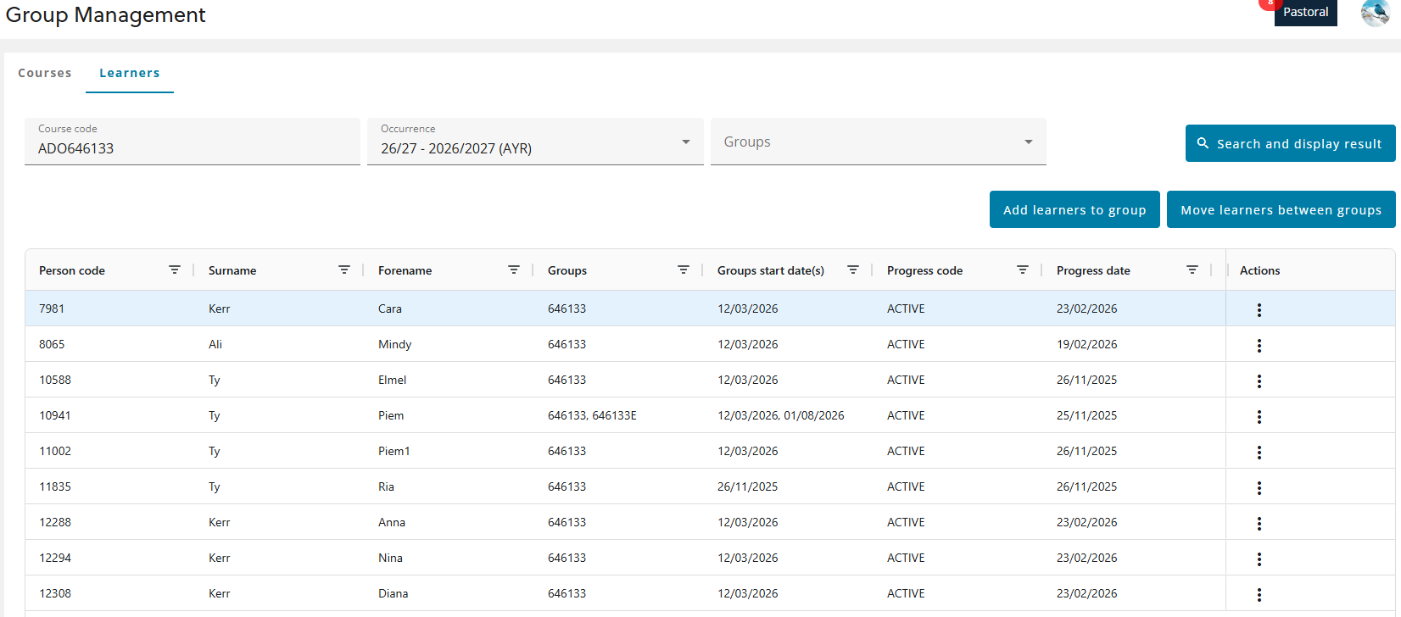This screenshot has height=617, width=1401.
Task: Click Move learners between groups button
Action: point(1281,210)
